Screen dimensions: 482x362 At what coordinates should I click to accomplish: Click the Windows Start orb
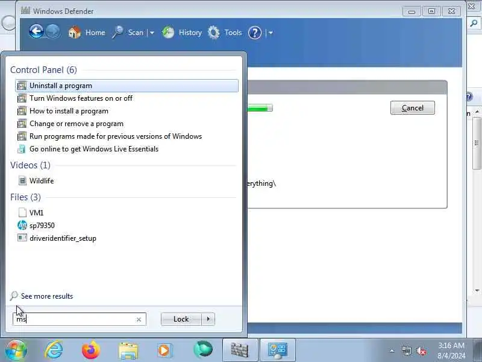click(x=16, y=351)
